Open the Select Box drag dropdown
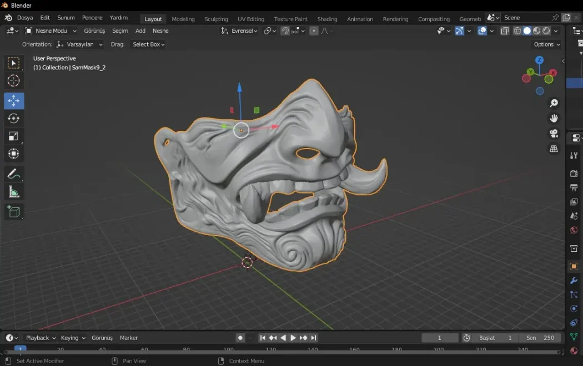 pos(148,44)
